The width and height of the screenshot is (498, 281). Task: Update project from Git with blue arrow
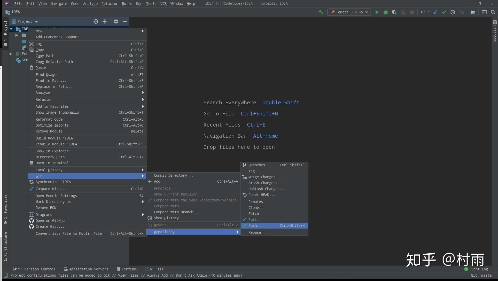435,12
